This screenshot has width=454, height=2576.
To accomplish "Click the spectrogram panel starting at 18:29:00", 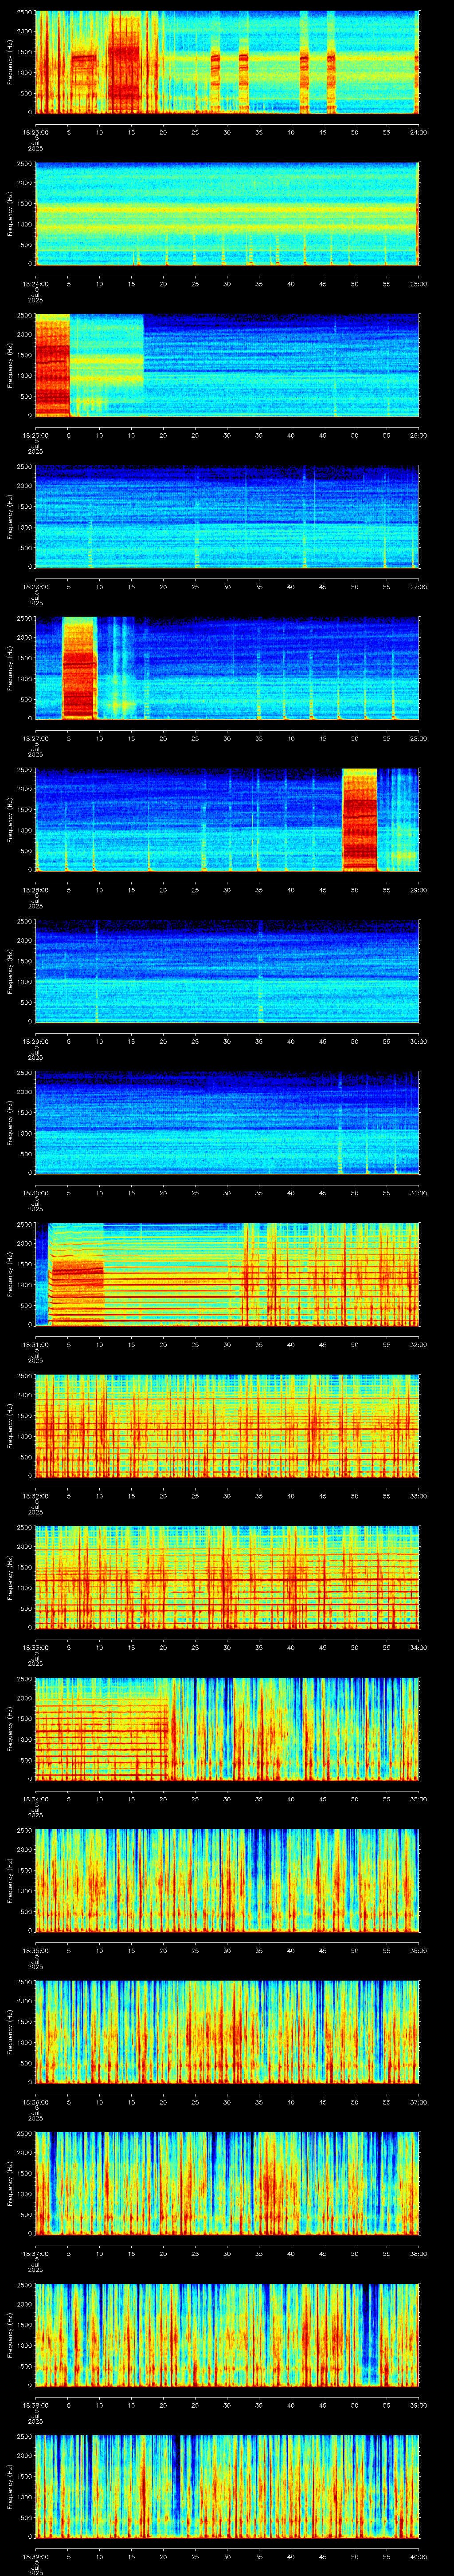I will point(227,971).
